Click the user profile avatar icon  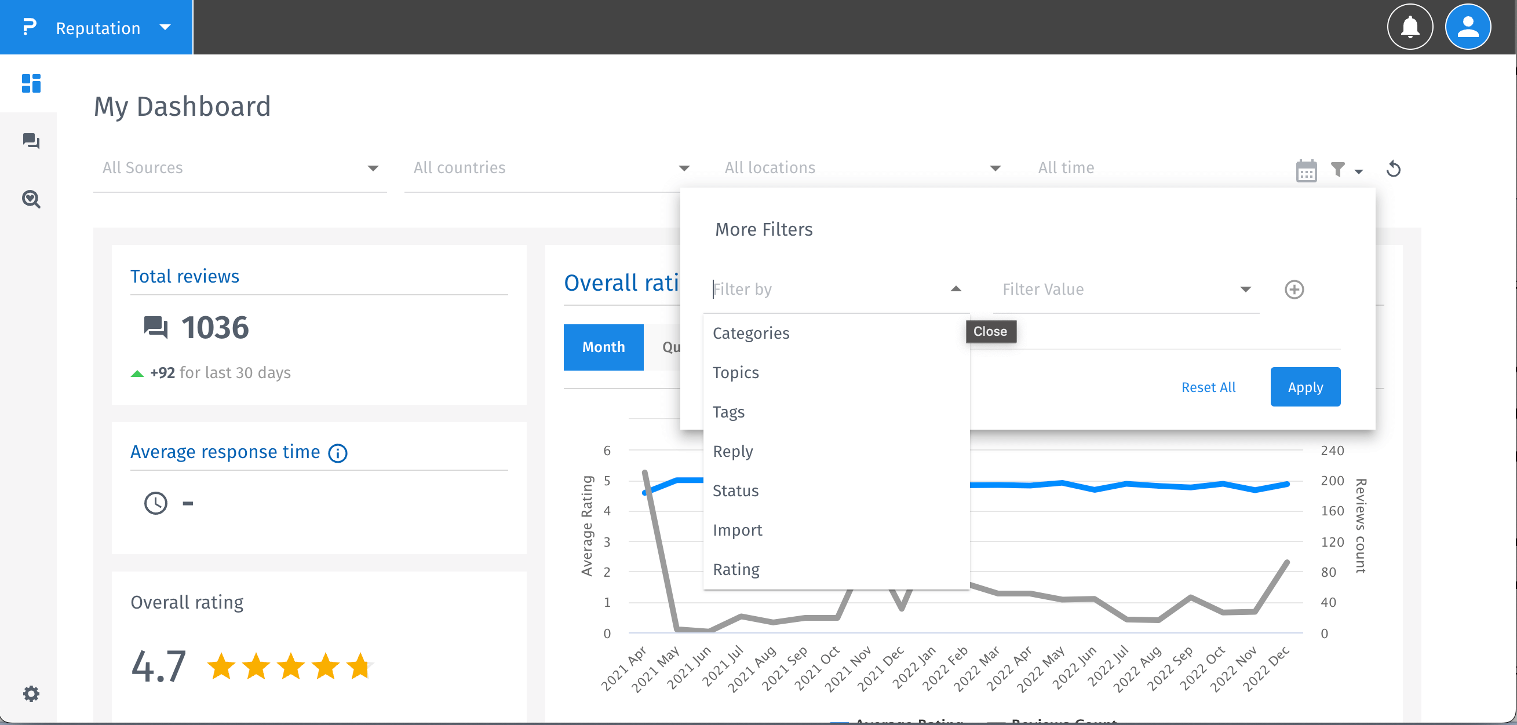tap(1468, 27)
